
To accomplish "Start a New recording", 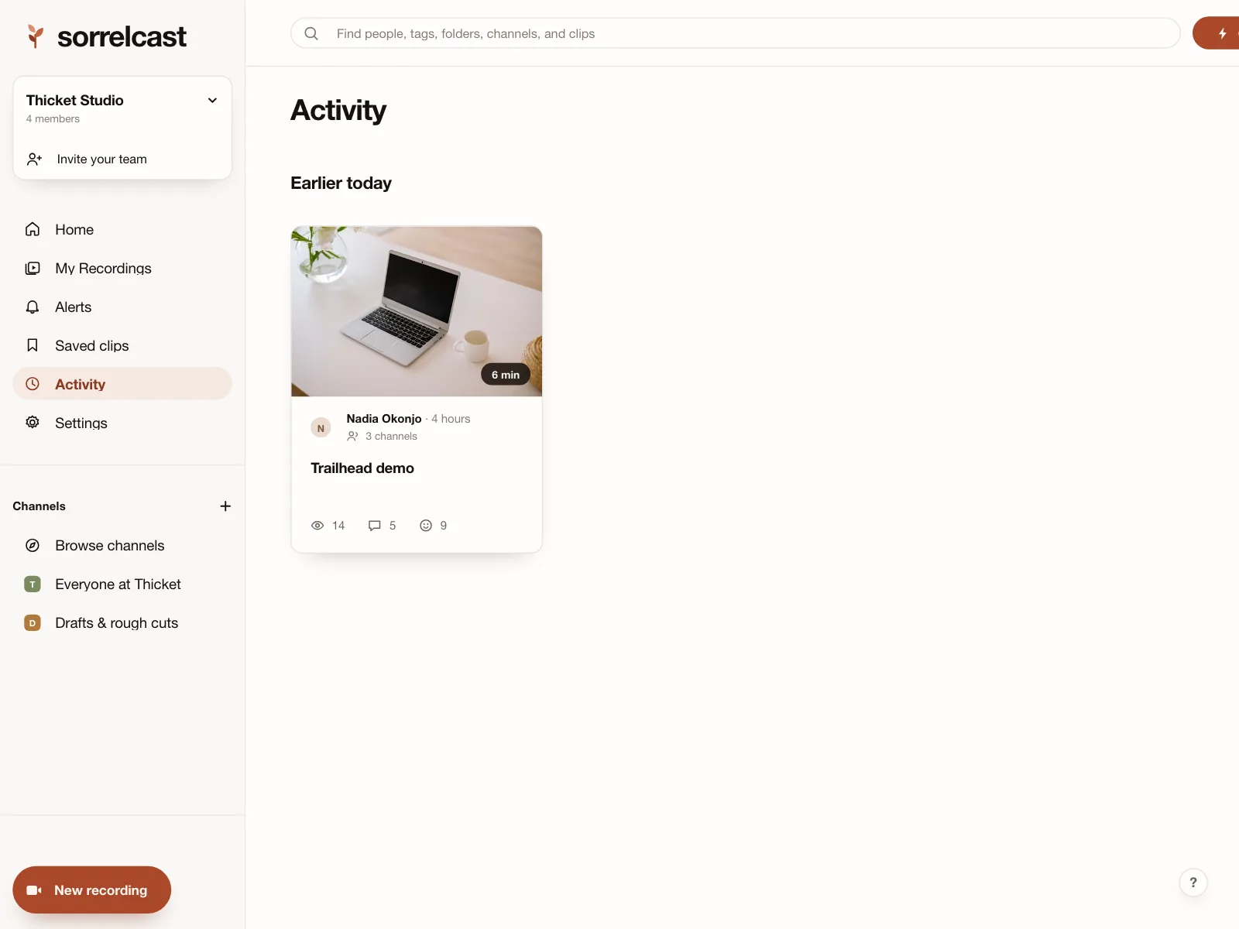I will coord(91,890).
